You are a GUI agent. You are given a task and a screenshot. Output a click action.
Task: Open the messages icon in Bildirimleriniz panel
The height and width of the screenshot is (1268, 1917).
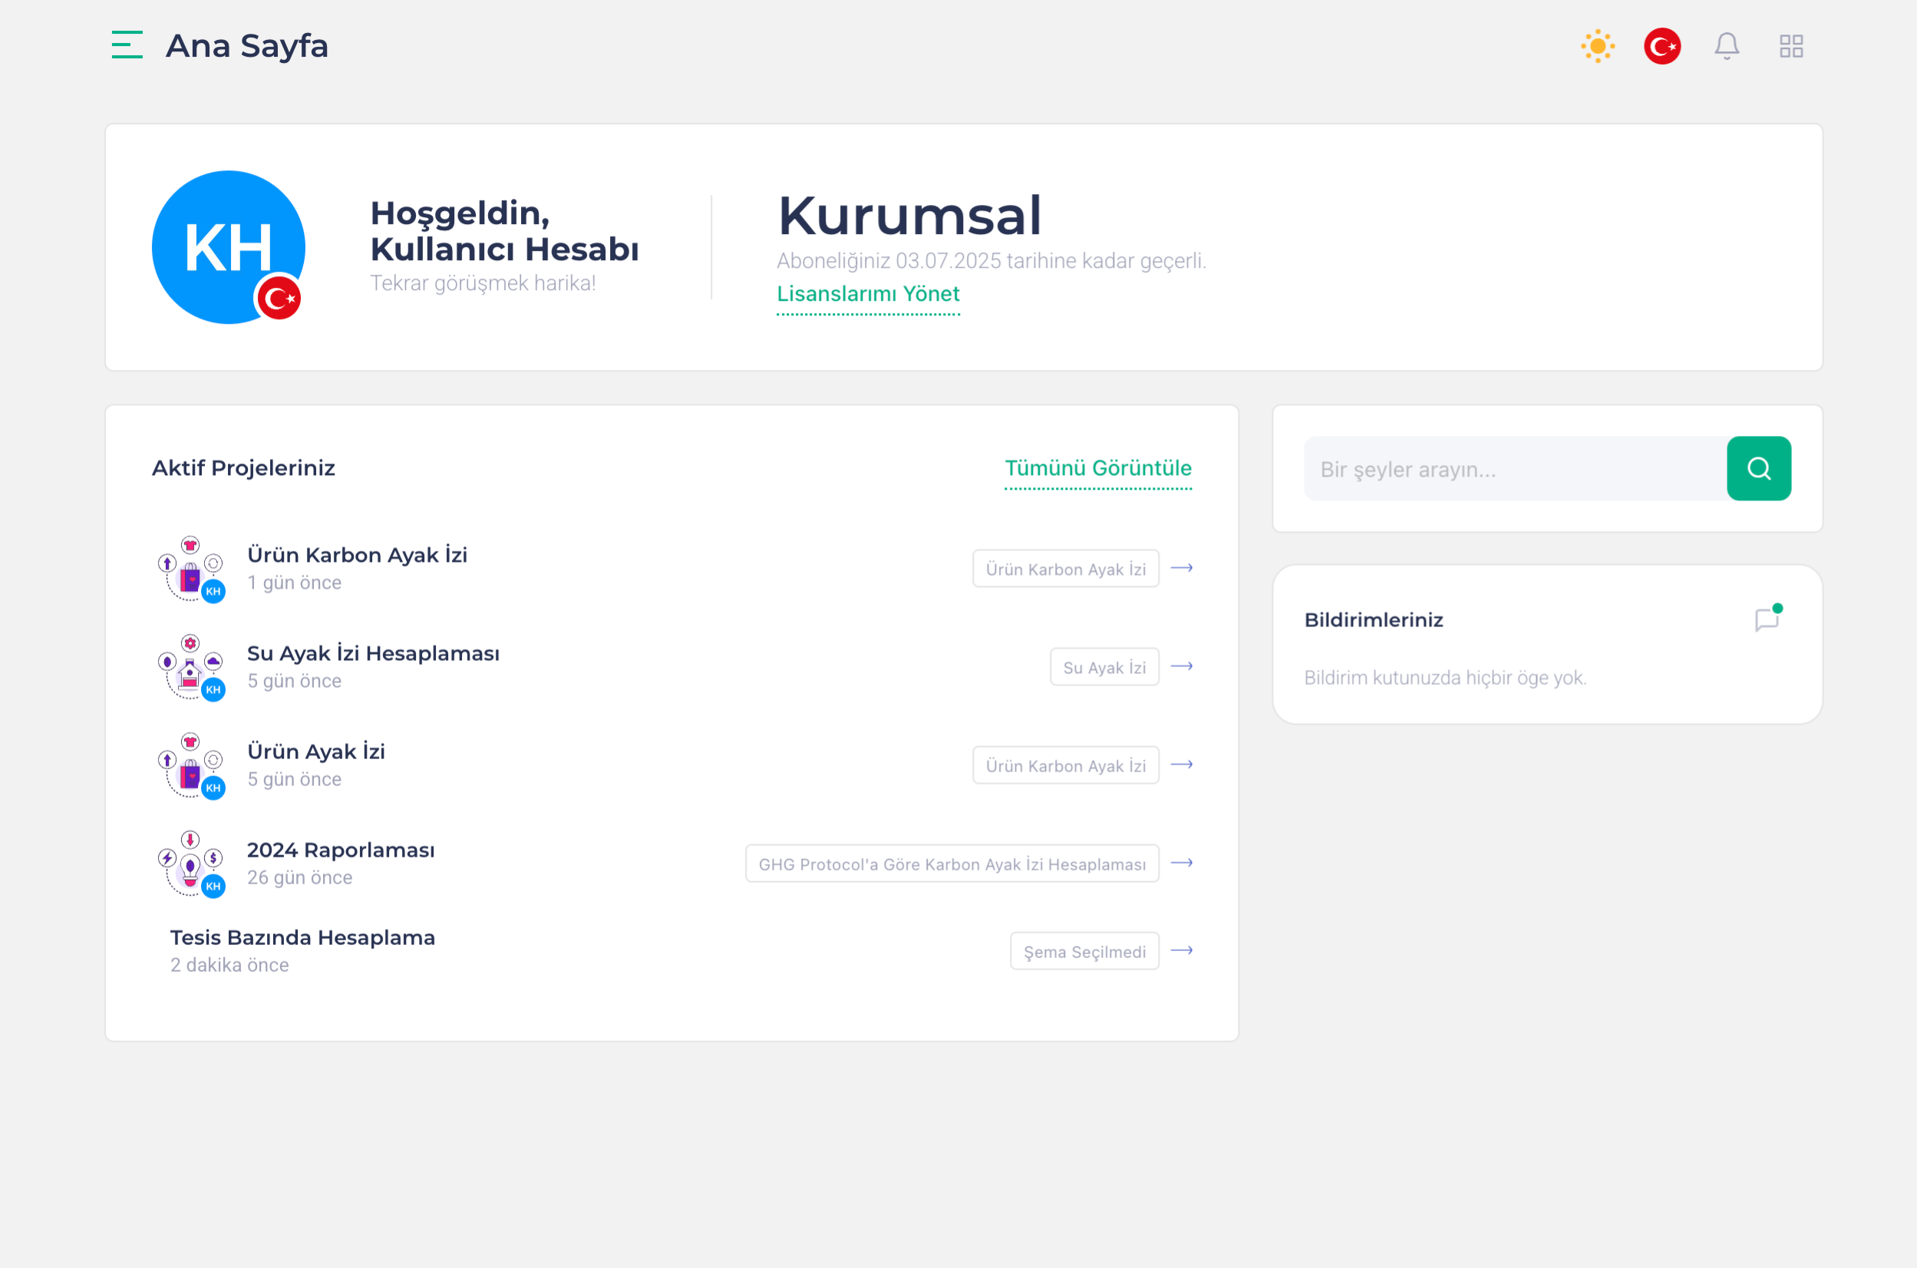[1766, 619]
